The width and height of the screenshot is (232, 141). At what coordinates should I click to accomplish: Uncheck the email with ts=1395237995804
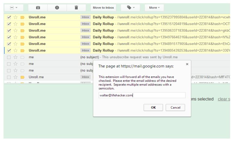[x=9, y=17]
